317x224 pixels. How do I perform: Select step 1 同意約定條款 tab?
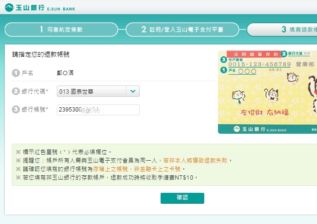click(x=61, y=29)
